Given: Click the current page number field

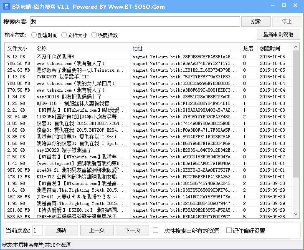Looking at the screenshot, I should 37,230.
